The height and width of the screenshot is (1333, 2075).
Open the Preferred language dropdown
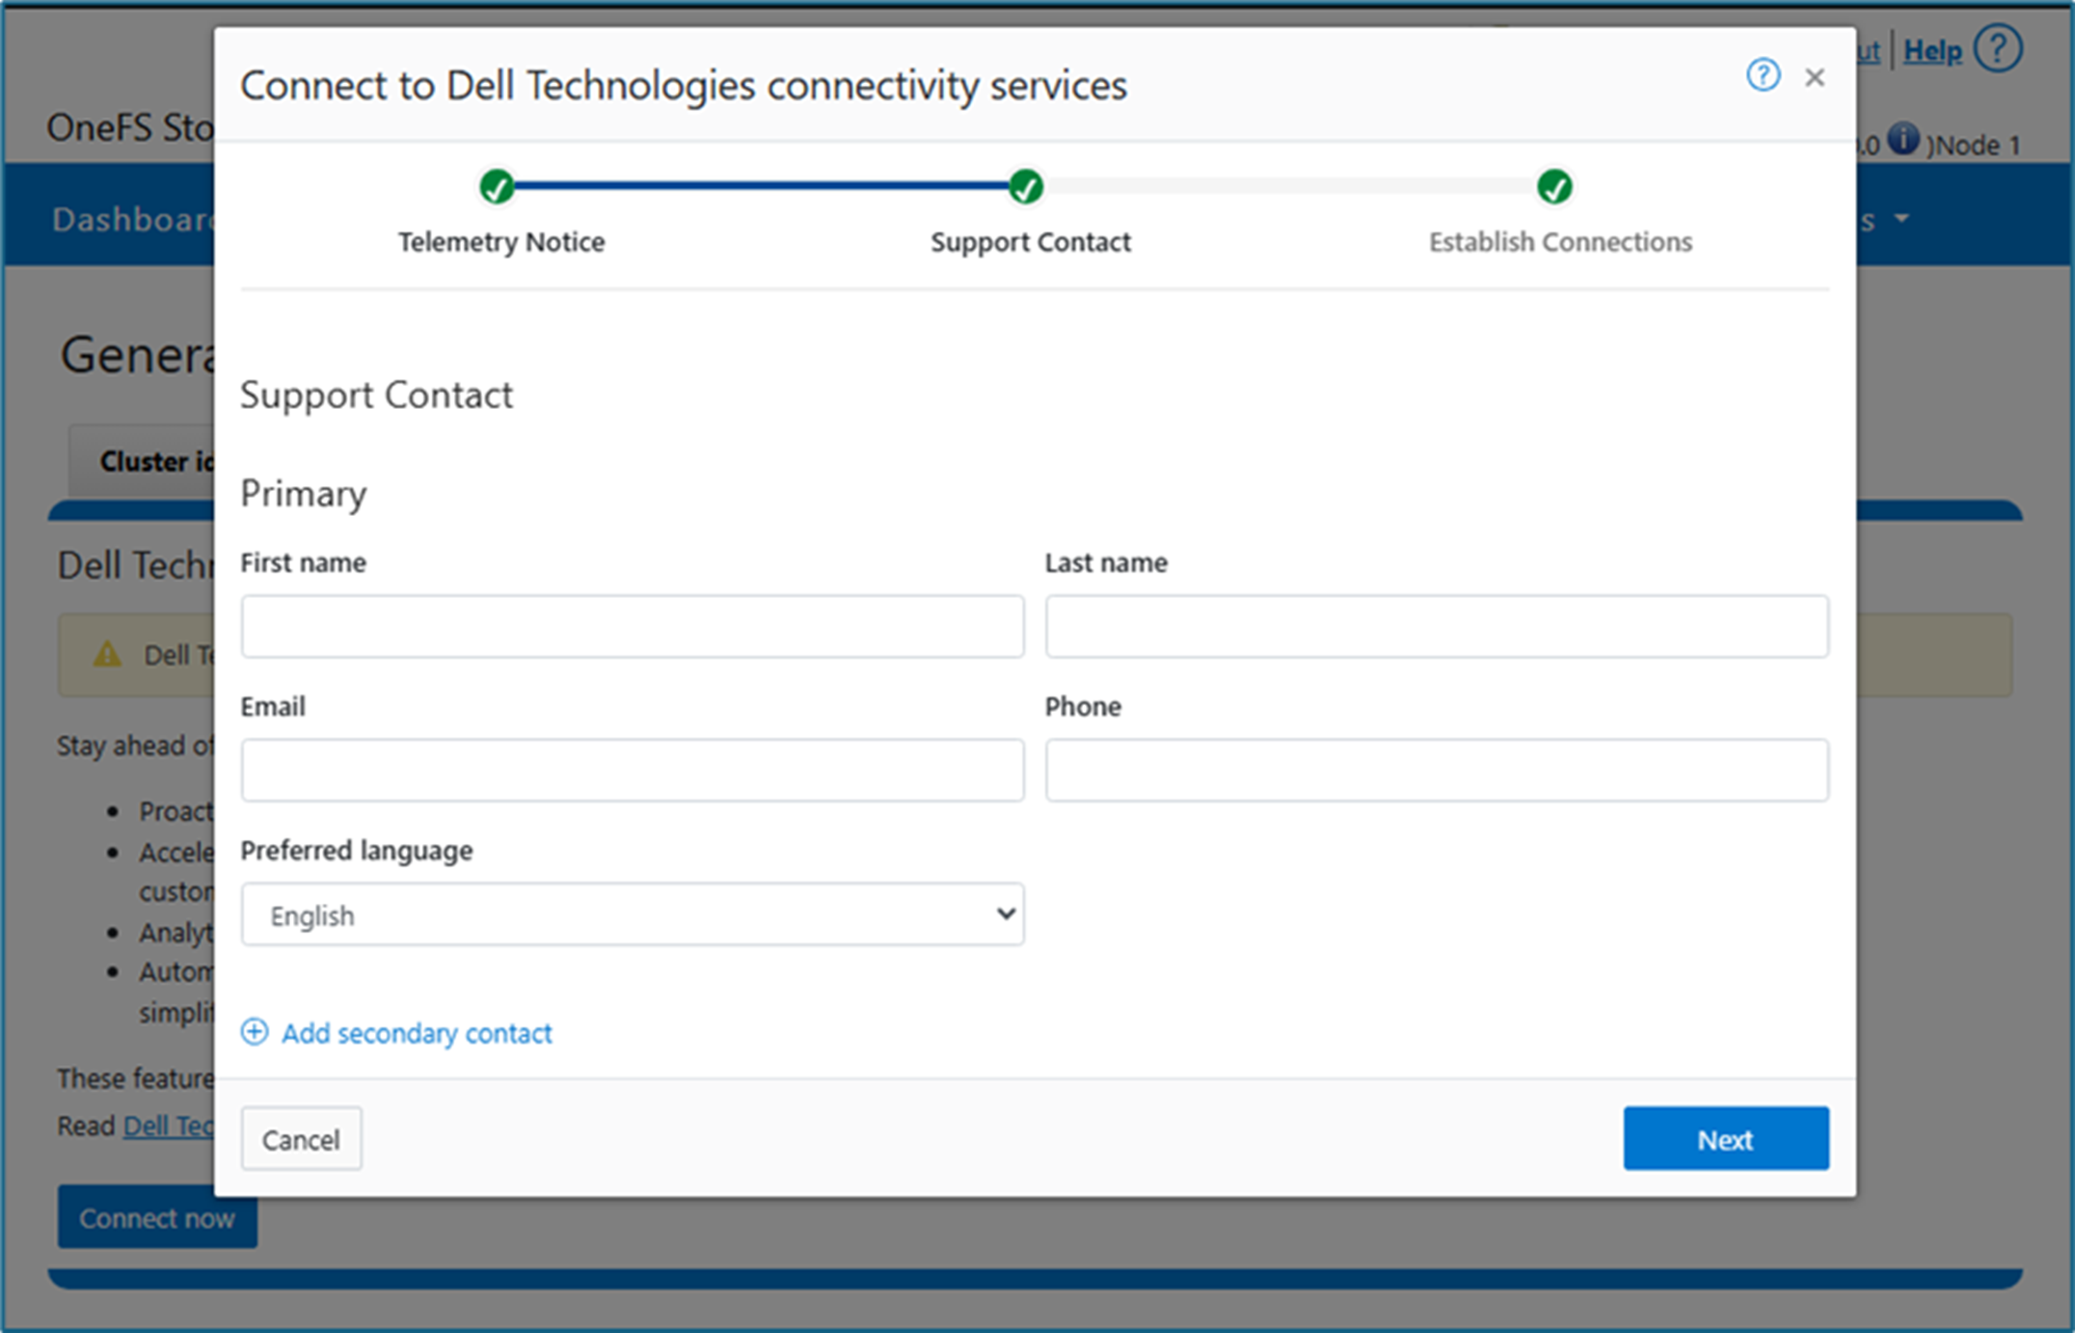coord(633,914)
